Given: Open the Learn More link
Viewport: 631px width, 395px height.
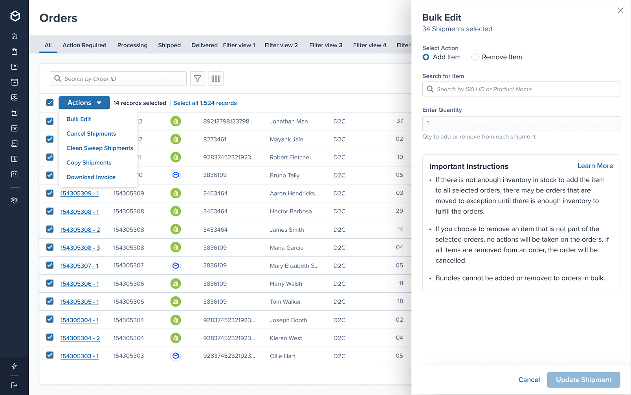Looking at the screenshot, I should point(595,166).
